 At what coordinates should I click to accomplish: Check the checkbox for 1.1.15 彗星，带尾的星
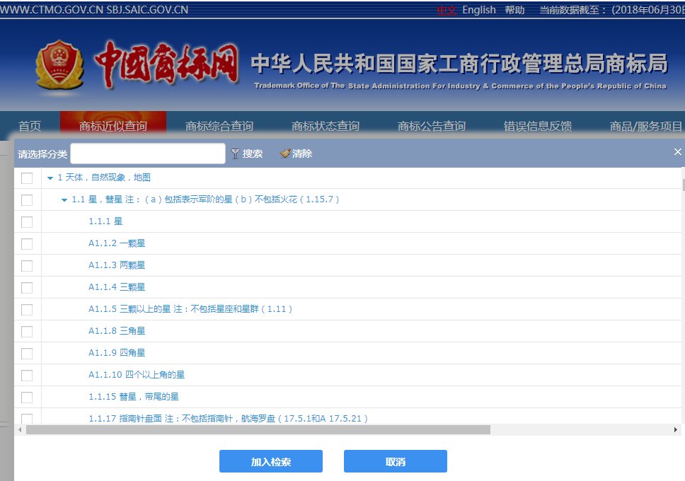point(27,397)
